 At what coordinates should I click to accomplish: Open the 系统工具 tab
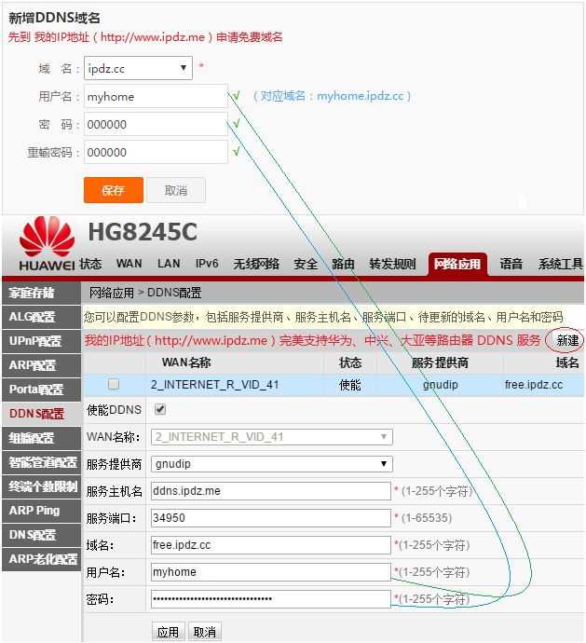tap(561, 264)
